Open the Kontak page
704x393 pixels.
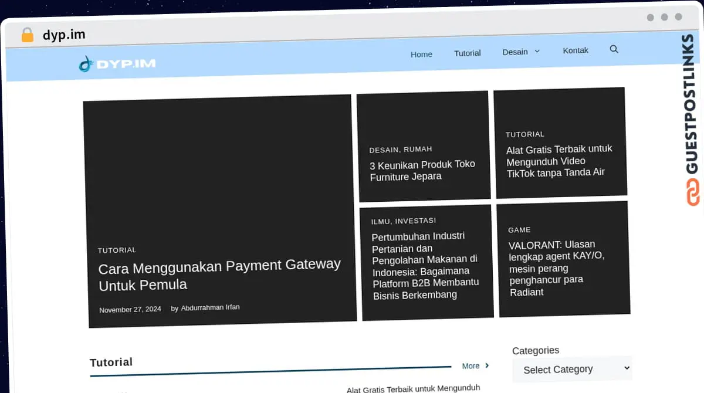pyautogui.click(x=576, y=50)
